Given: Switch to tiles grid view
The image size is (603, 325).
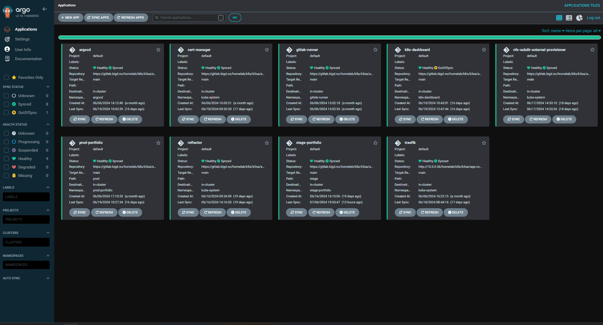Looking at the screenshot, I should tap(559, 18).
